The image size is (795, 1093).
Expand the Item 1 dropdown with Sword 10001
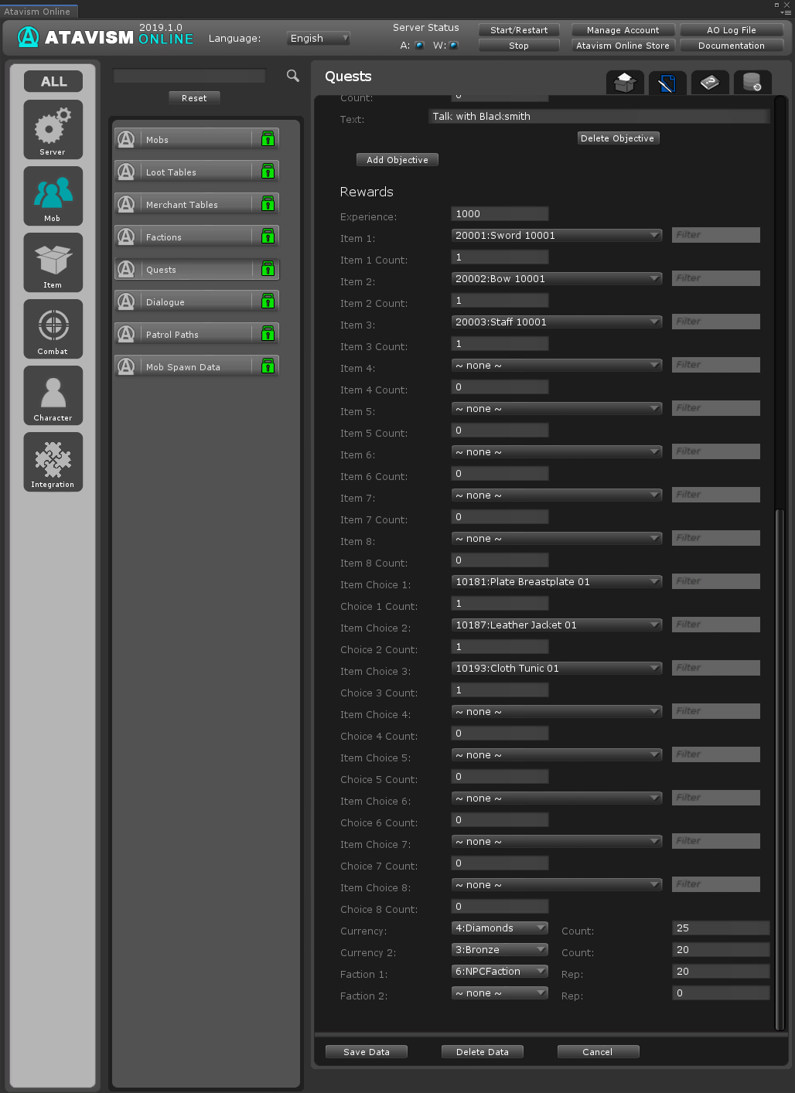[556, 236]
